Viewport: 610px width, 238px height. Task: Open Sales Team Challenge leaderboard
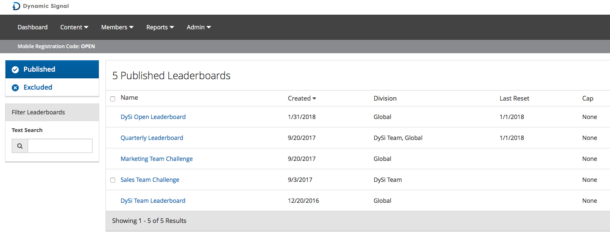[x=150, y=180]
